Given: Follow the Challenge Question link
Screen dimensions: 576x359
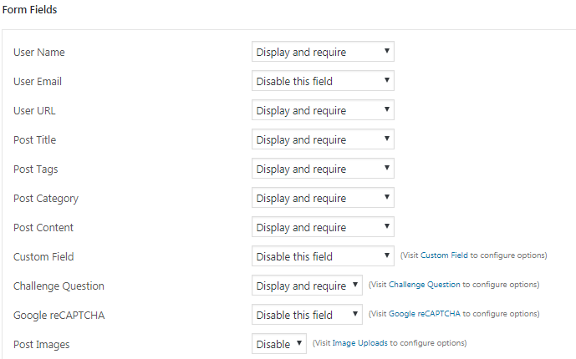Looking at the screenshot, I should click(x=425, y=285).
